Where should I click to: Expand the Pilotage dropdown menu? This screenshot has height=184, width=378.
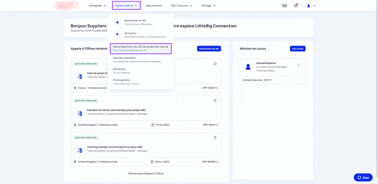click(209, 6)
